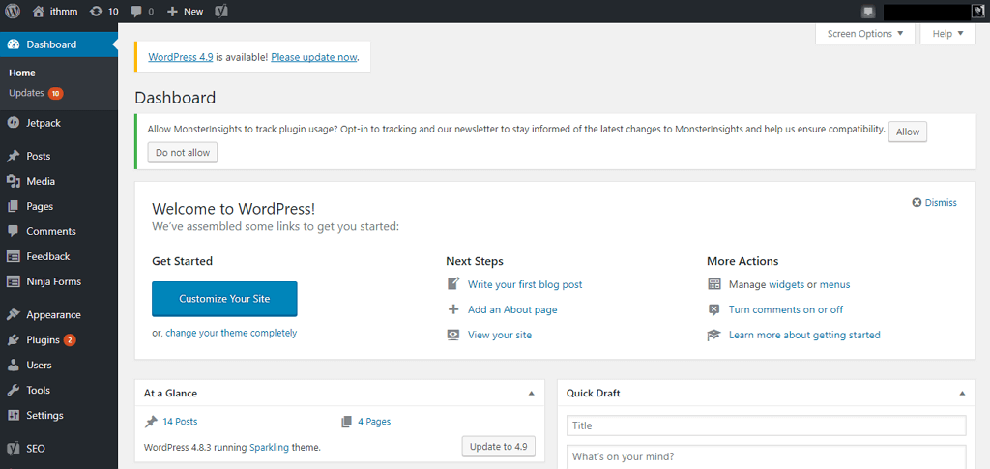Image resolution: width=990 pixels, height=469 pixels.
Task: Click the graduation cap icon beside Learn more
Action: point(714,336)
